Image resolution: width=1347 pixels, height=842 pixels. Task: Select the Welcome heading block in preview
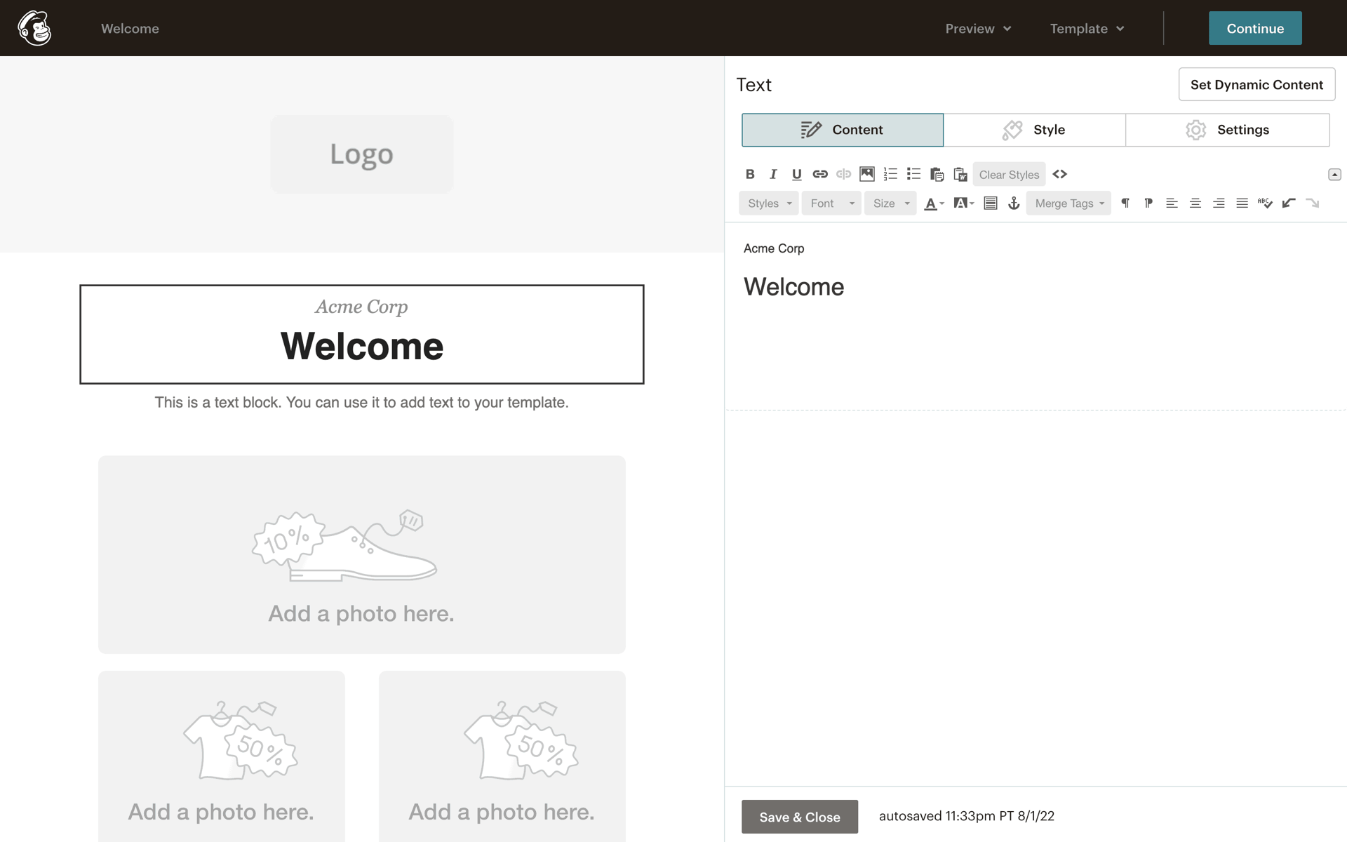[x=362, y=334]
